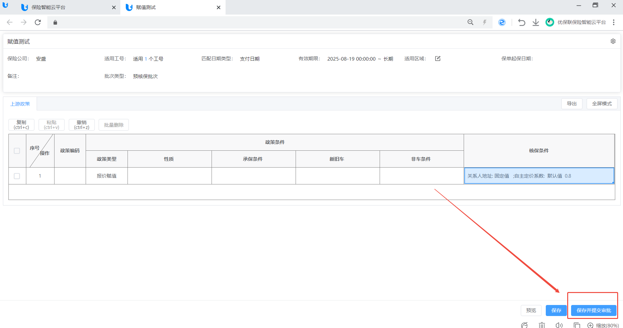Image resolution: width=623 pixels, height=328 pixels.
Task: Click the empty 政策编码 cell in row 1
Action: coord(70,176)
